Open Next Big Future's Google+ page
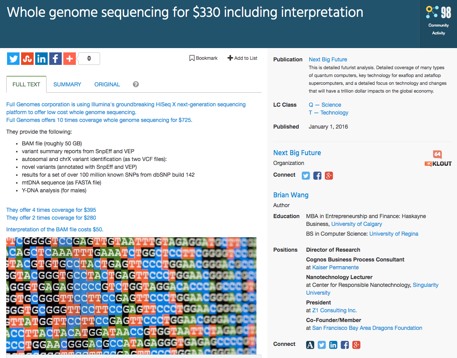Viewport: 457px width, 358px height. click(x=329, y=175)
